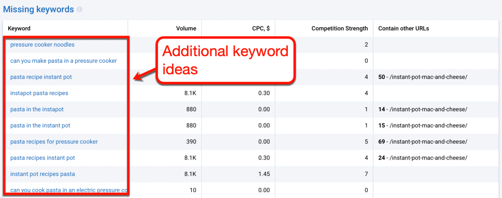The width and height of the screenshot is (502, 198).
Task: Sort by the CPC, $ column header
Action: (x=258, y=28)
